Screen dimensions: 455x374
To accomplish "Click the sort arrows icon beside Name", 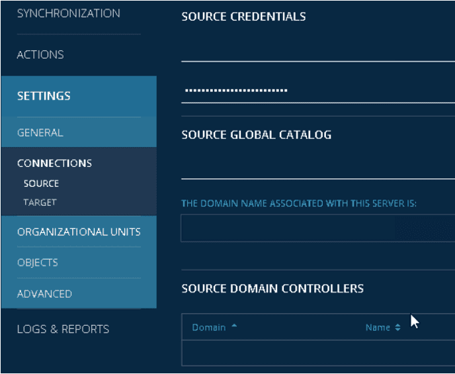I will [x=397, y=328].
